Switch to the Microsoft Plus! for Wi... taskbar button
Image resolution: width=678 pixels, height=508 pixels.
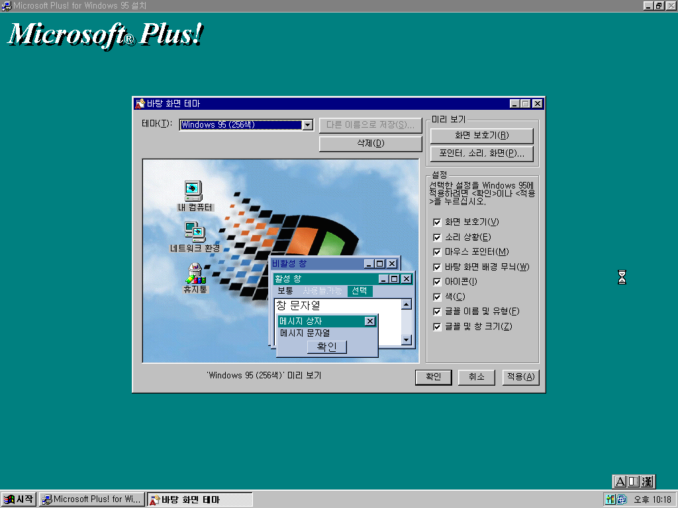(92, 499)
